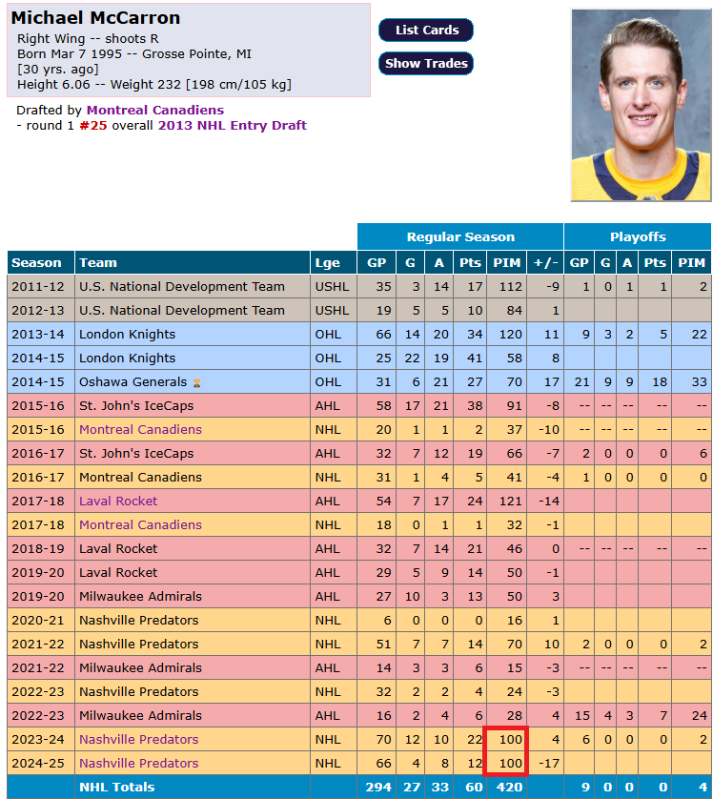Click the Lge column header

[x=334, y=262]
